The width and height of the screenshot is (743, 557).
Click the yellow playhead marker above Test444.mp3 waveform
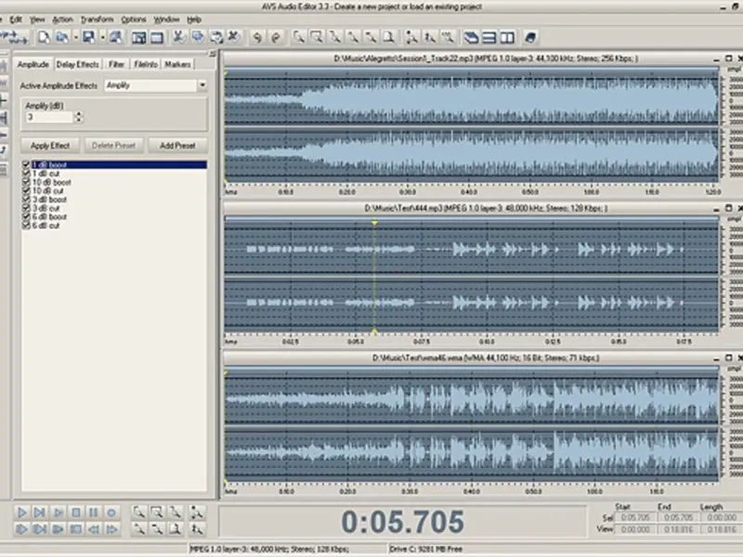374,223
